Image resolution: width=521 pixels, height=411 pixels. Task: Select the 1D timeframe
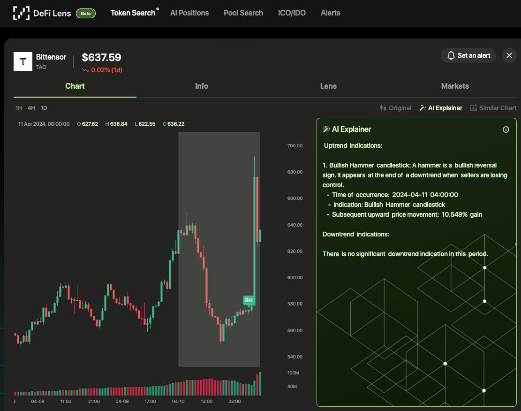coord(44,108)
